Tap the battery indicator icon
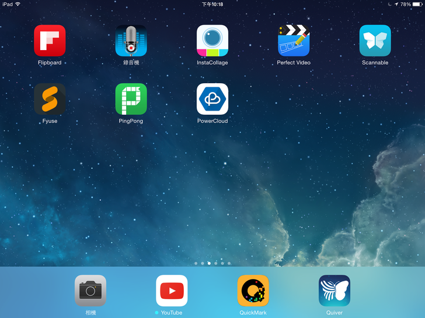 [x=417, y=4]
